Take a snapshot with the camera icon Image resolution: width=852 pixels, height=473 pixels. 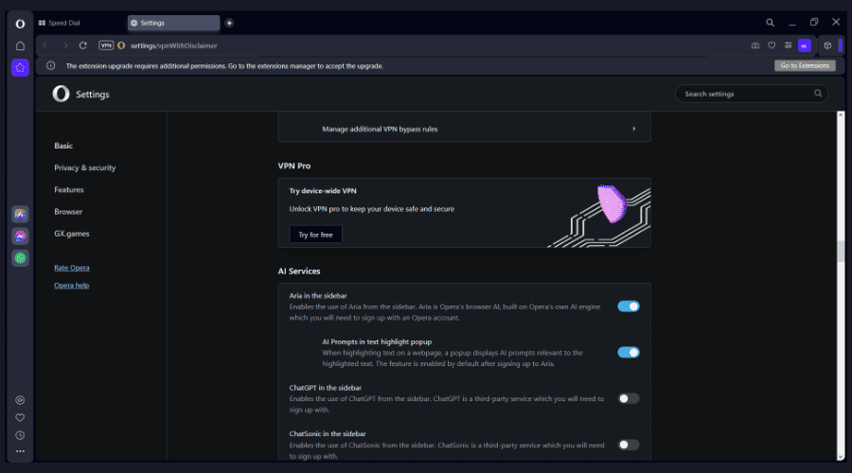(x=755, y=45)
